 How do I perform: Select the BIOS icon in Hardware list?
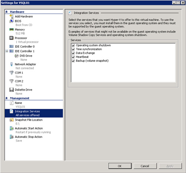pos(12,21)
